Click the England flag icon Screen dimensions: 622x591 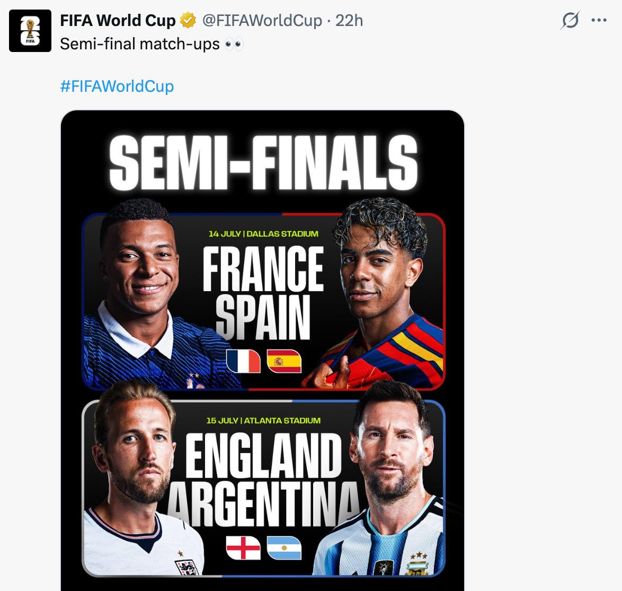[x=243, y=547]
